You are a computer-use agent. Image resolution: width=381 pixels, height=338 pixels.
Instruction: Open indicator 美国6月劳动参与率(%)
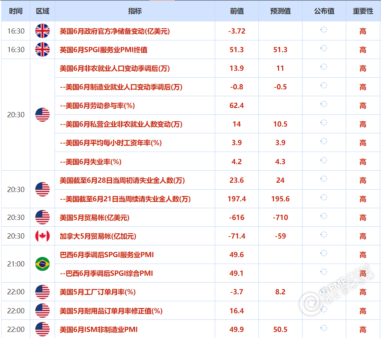[97, 106]
